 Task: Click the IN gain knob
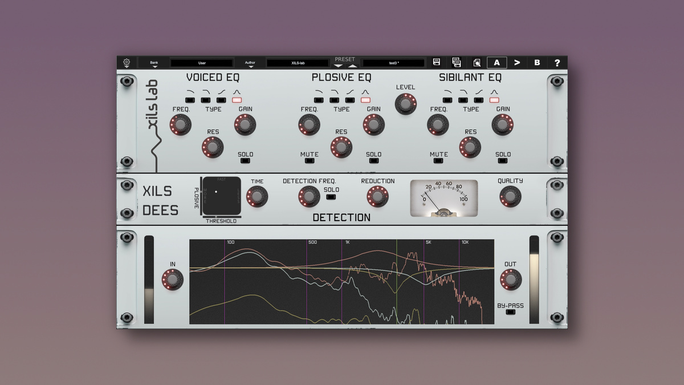click(173, 279)
